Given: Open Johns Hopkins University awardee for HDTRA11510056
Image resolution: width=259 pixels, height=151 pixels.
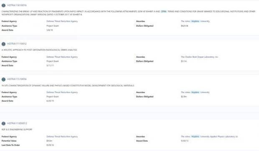Looking at the screenshot, I should tap(195, 92).
